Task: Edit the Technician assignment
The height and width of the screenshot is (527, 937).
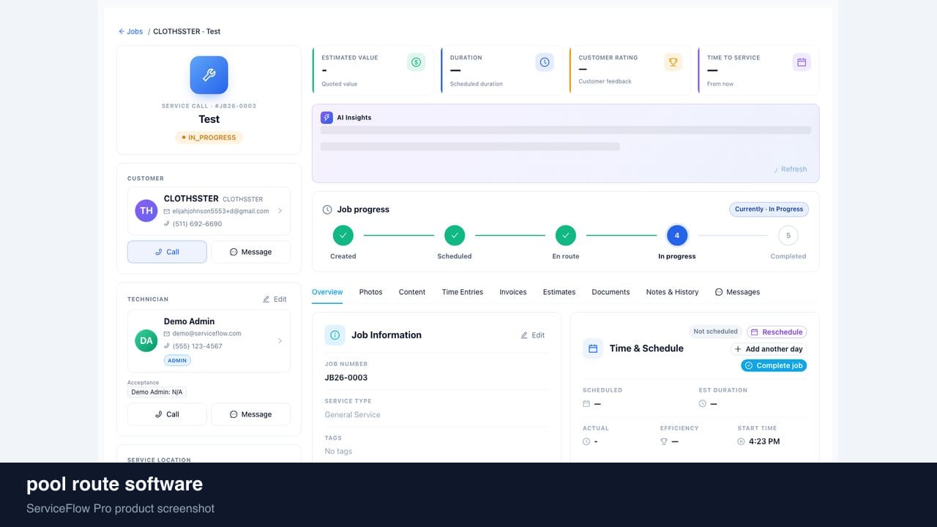Action: 275,299
